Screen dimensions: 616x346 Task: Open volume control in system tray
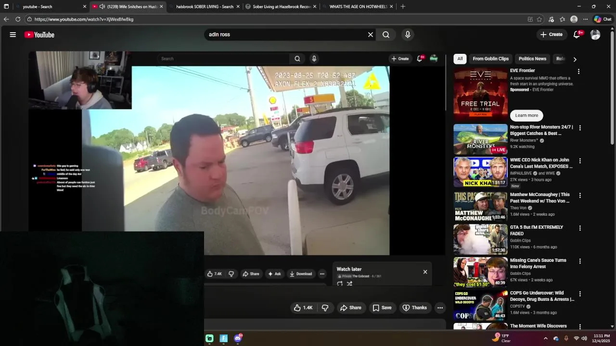tap(584, 338)
